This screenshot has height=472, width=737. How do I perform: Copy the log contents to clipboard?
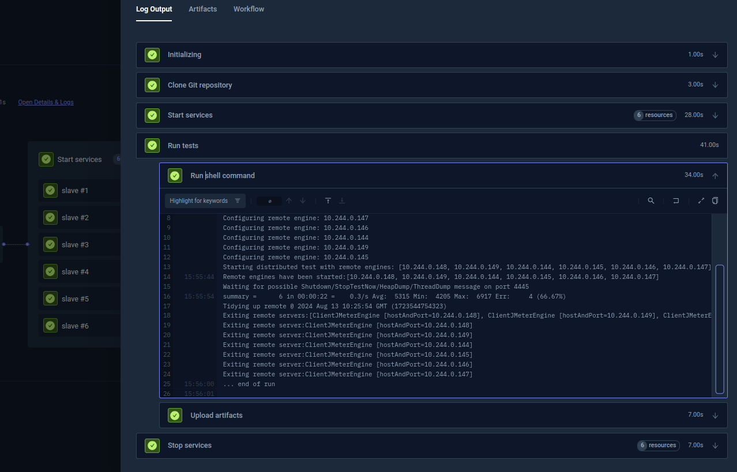[x=715, y=201]
